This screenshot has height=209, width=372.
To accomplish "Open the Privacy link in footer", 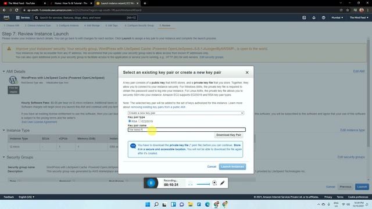I will 328,197.
